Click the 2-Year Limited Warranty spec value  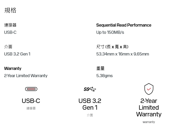[26, 76]
